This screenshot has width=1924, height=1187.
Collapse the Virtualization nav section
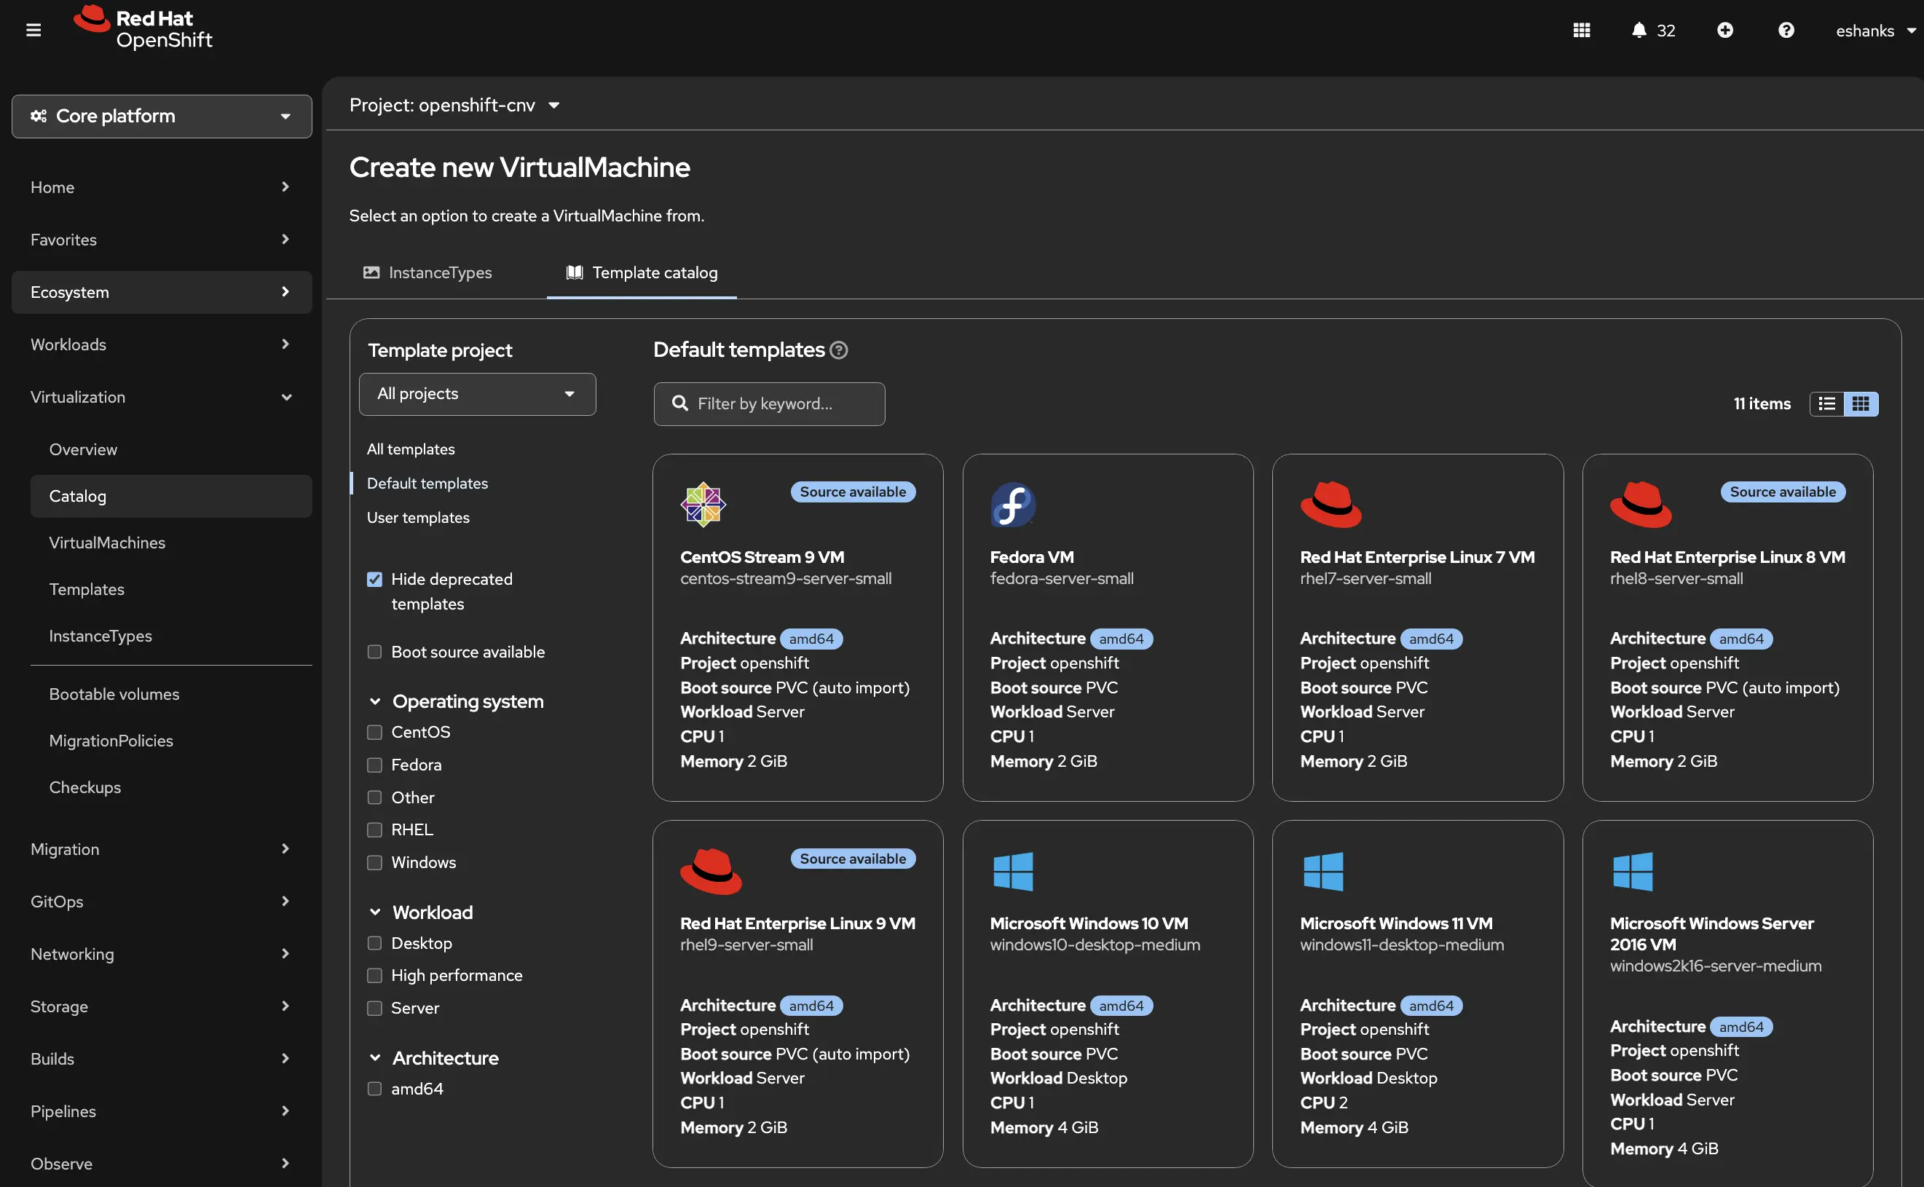[x=162, y=397]
